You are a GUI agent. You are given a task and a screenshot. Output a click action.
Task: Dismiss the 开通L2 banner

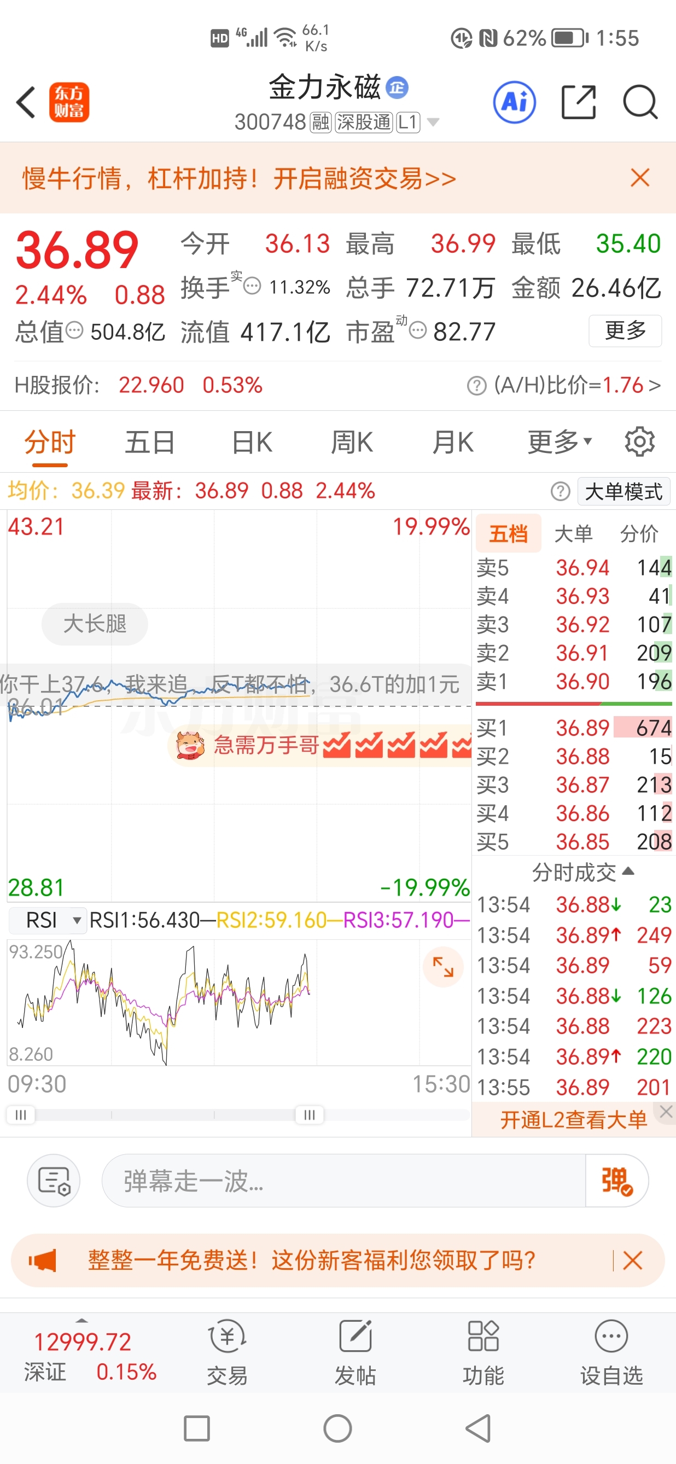(666, 1112)
